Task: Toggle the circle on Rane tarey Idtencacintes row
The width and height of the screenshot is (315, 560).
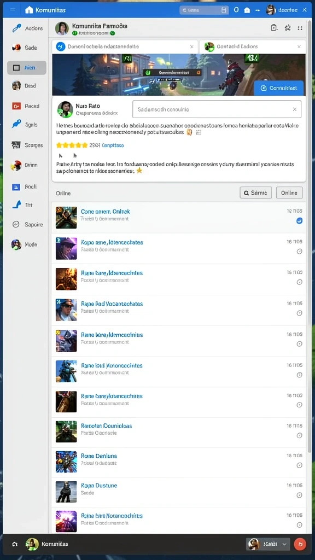Action: 299,282
